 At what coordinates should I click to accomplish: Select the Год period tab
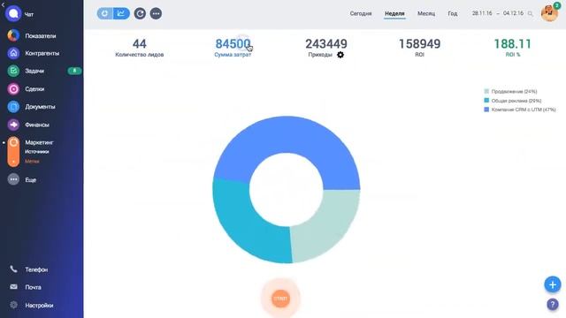(452, 13)
